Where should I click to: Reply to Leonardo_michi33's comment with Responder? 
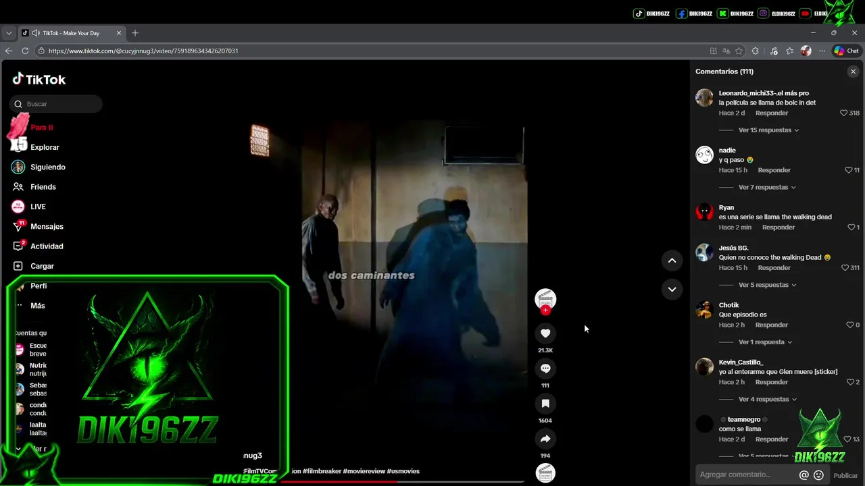(x=772, y=113)
